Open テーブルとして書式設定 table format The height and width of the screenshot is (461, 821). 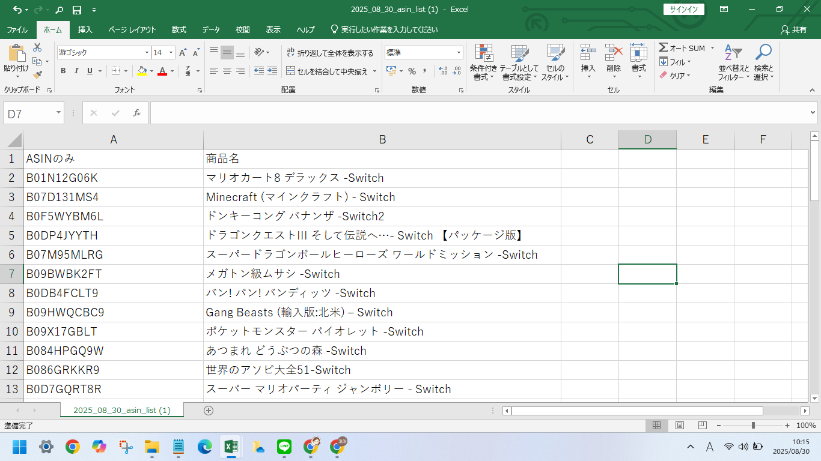[x=520, y=62]
